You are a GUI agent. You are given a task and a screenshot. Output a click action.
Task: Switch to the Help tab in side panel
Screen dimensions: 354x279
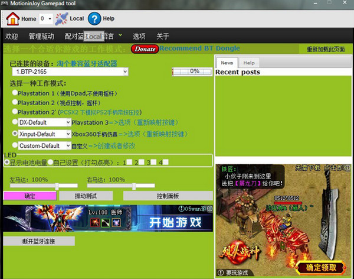coord(249,63)
